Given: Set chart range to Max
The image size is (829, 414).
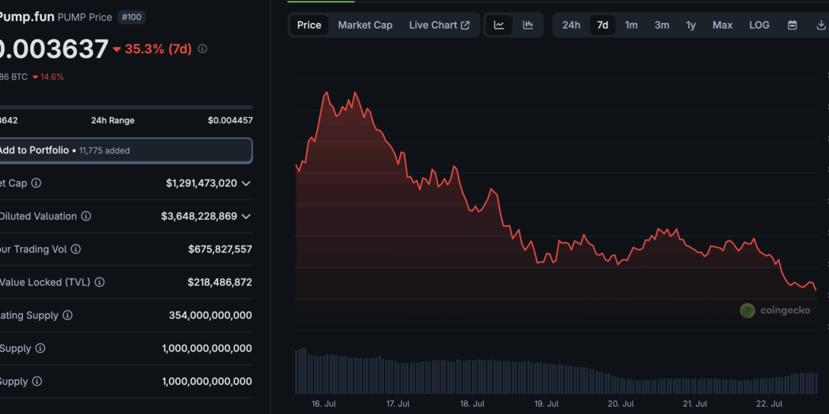Looking at the screenshot, I should point(723,25).
